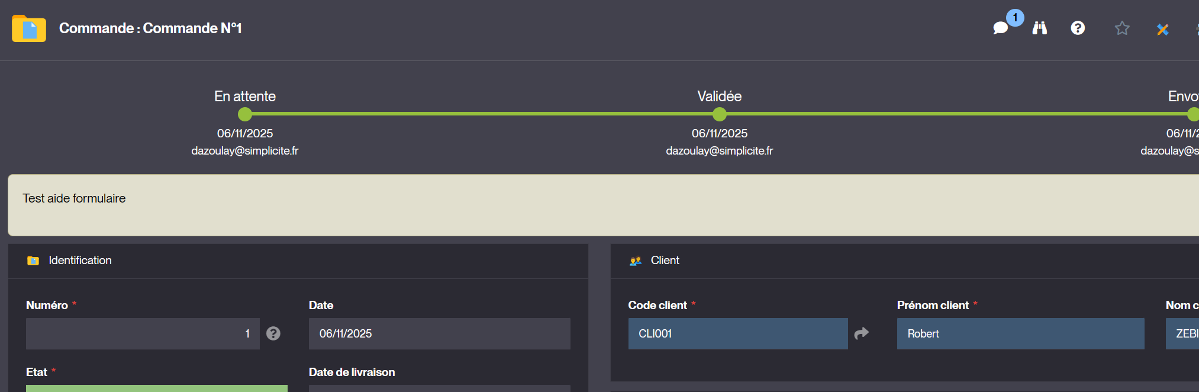Open help via header question mark icon
The width and height of the screenshot is (1199, 392).
pos(1078,28)
